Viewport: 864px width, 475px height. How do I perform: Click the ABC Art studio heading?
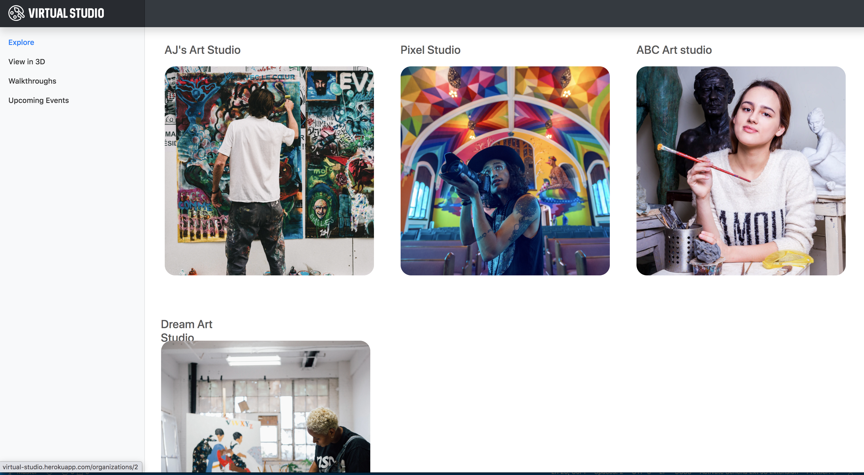(x=674, y=50)
